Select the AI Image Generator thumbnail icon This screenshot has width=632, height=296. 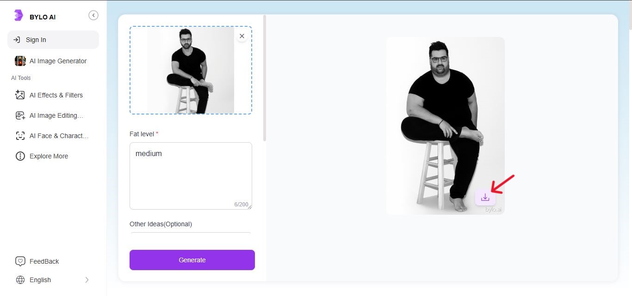[20, 60]
